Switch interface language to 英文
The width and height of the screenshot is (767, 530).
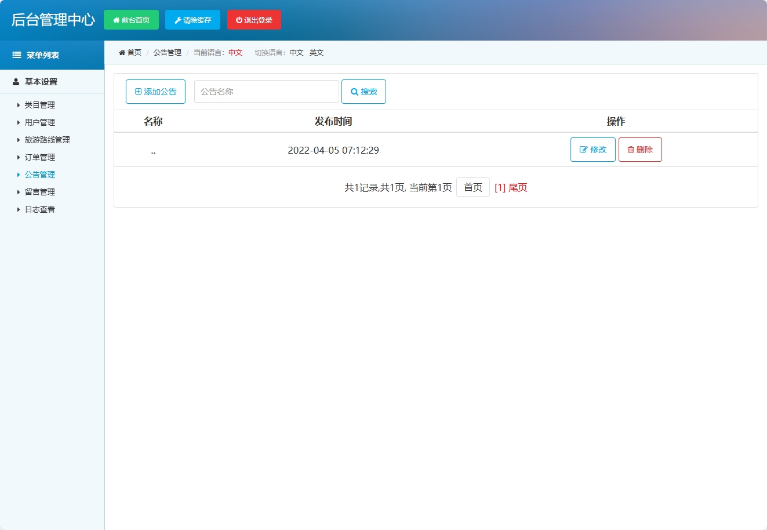(x=317, y=52)
